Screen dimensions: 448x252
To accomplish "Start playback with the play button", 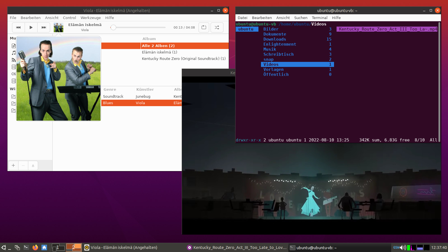I will pos(31,27).
